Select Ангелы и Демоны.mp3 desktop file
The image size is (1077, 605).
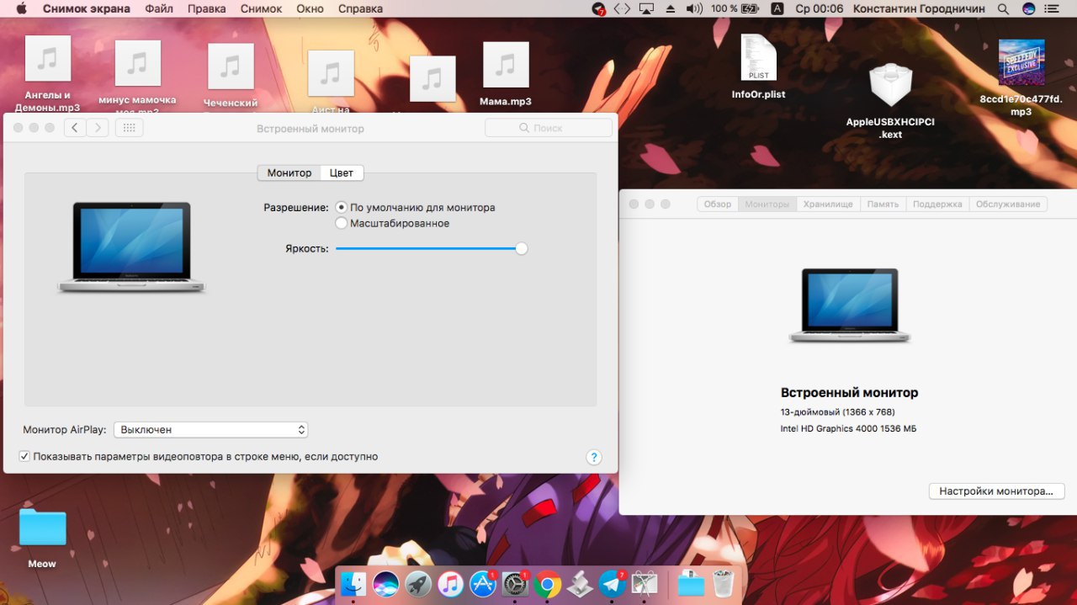click(47, 74)
